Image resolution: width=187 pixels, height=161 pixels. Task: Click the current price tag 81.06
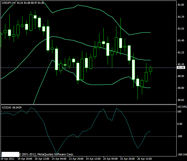point(181,68)
